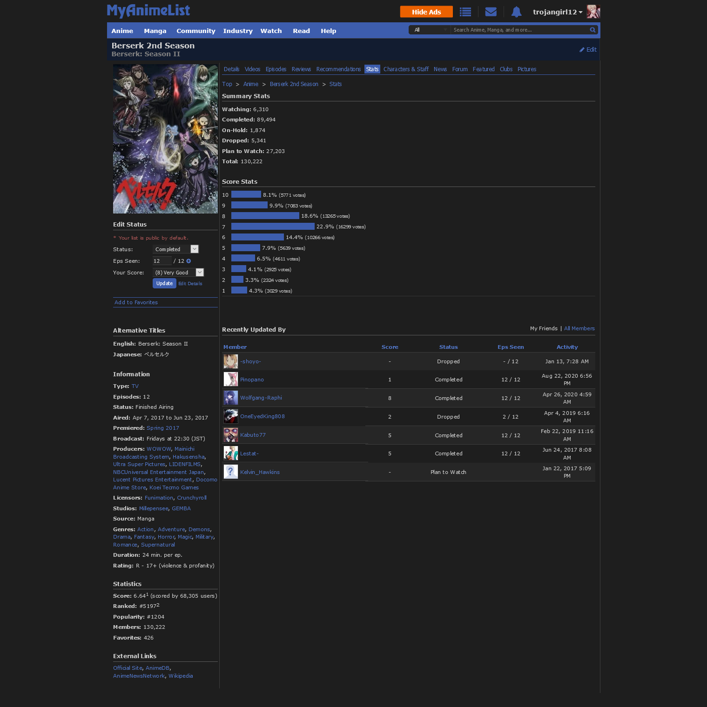Screen dimensions: 707x707
Task: Open Kelvin_Hawkins placeholder avatar
Action: tap(231, 472)
